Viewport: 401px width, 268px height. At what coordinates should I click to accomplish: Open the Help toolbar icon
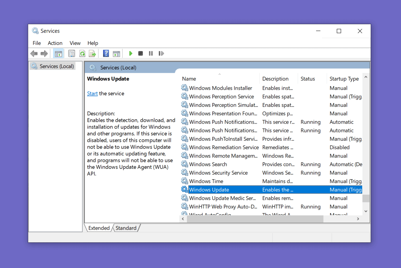click(106, 53)
